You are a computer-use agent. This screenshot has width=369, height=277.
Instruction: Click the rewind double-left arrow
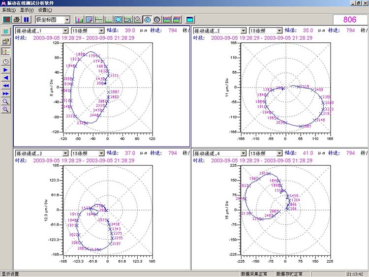tap(6, 86)
